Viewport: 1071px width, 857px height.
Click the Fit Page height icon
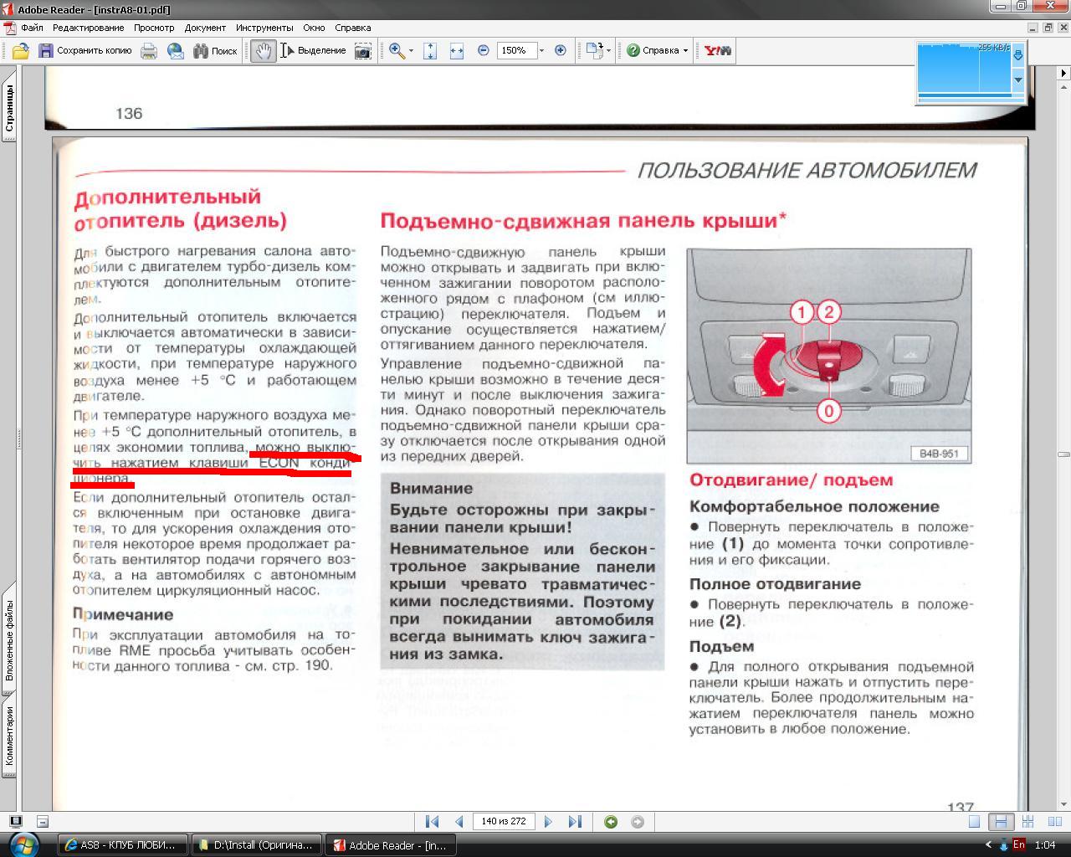tap(430, 51)
